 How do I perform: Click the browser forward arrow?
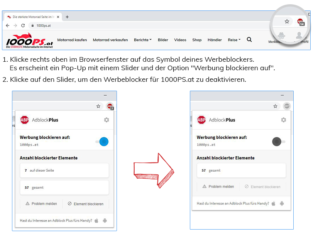(x=15, y=25)
